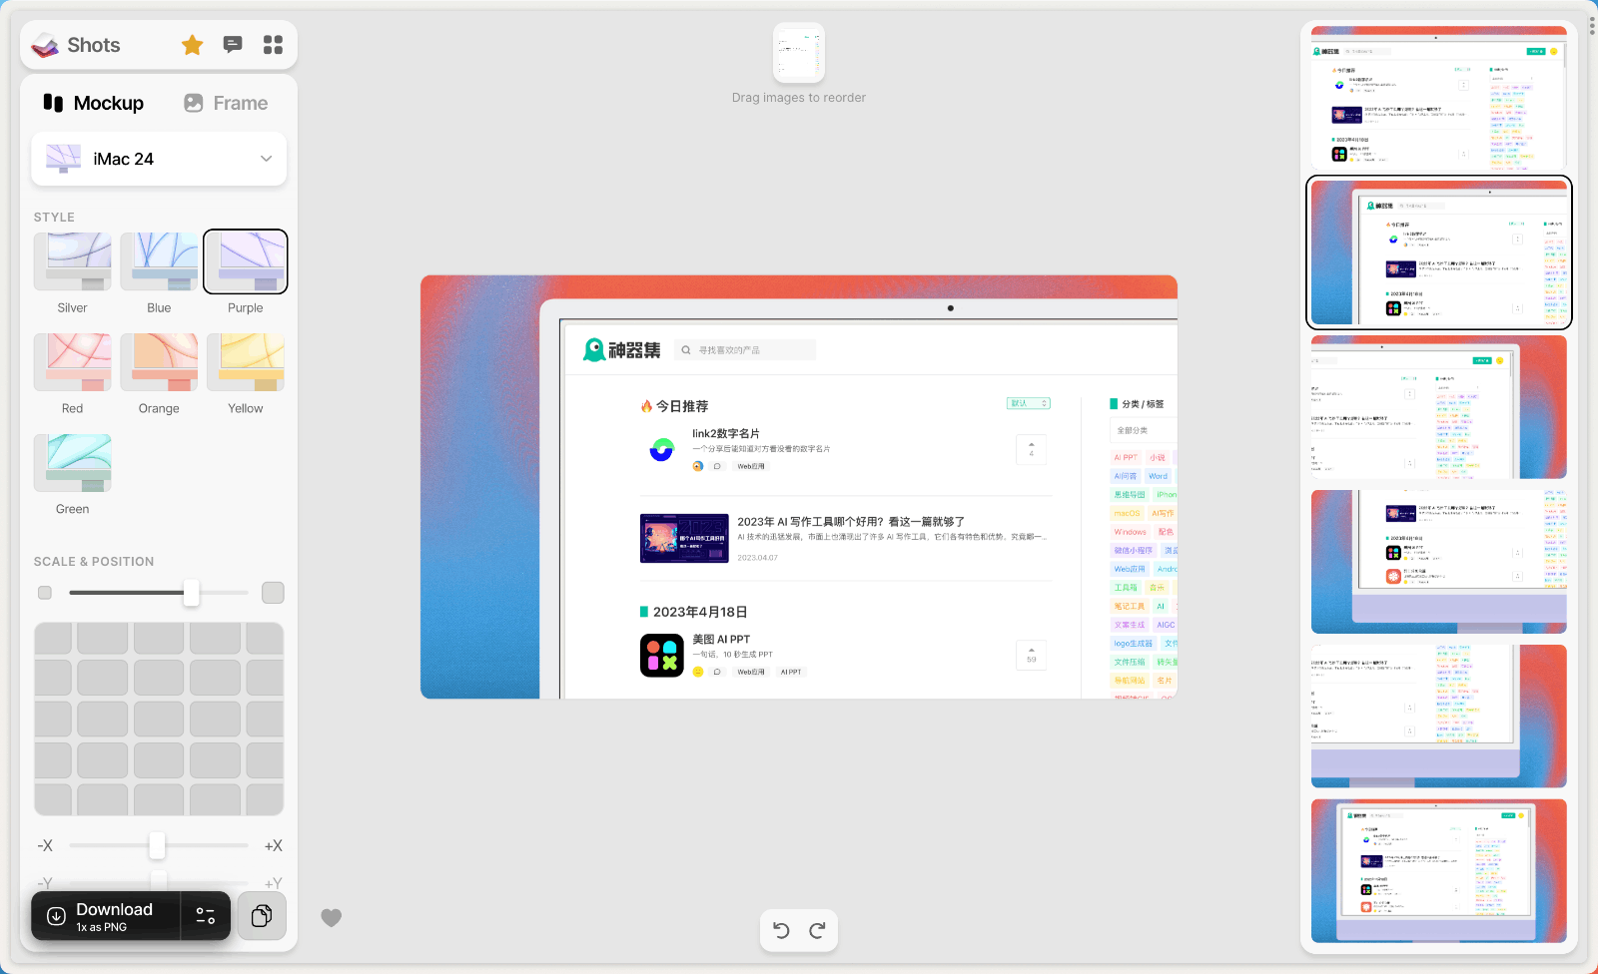This screenshot has width=1598, height=974.
Task: Choose the Silver iMac style
Action: tap(73, 262)
